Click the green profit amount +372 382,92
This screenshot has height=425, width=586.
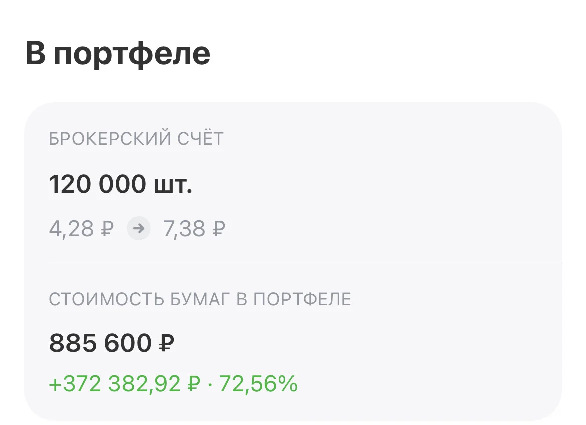pyautogui.click(x=114, y=384)
